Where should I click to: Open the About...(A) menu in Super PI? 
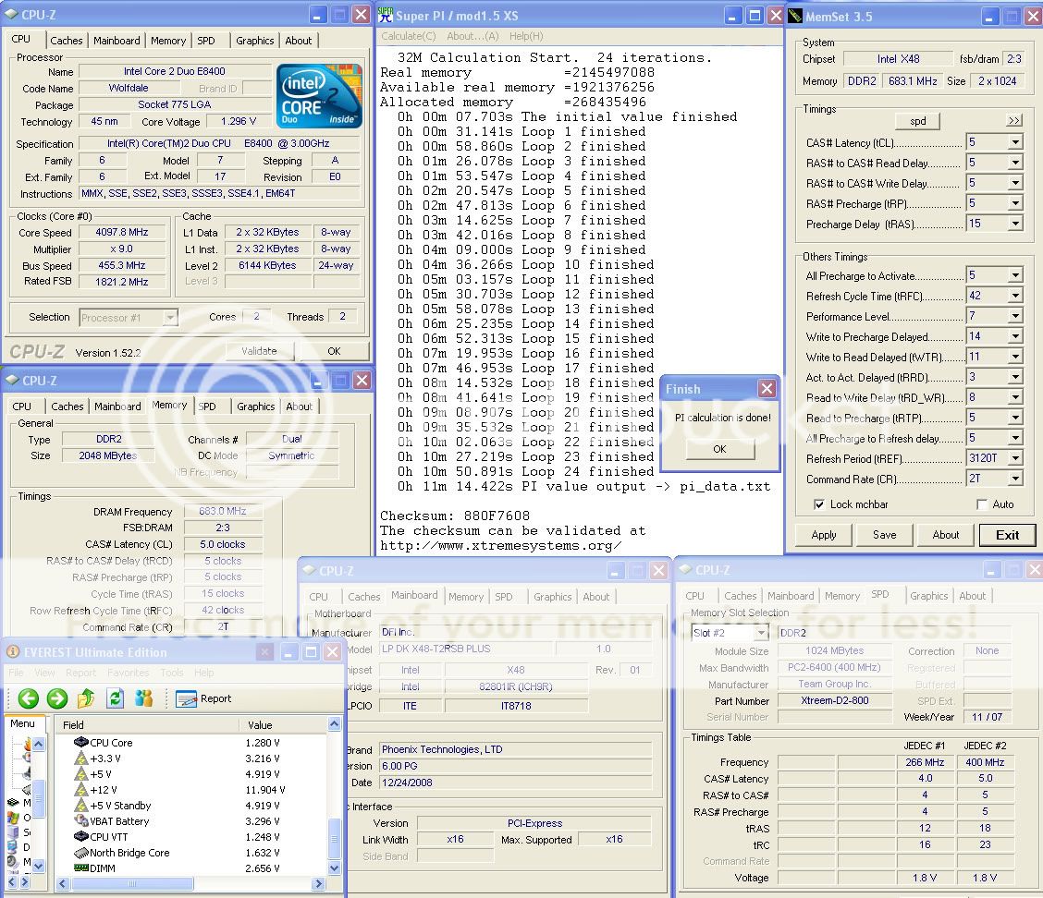coord(472,36)
